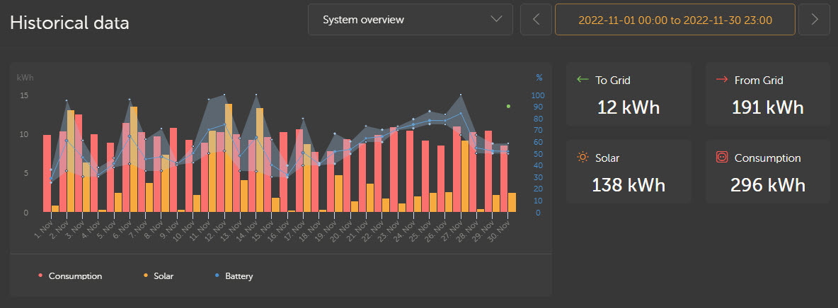The image size is (838, 308).
Task: Click the red From Grid arrow icon
Action: click(x=722, y=80)
